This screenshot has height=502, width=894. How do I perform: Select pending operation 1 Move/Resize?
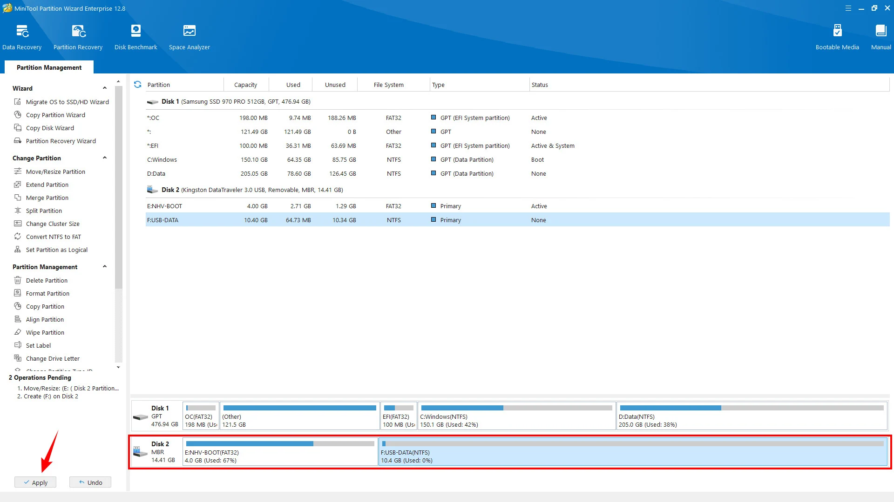tap(68, 389)
